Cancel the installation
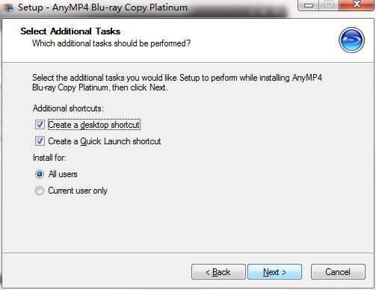 click(x=338, y=272)
